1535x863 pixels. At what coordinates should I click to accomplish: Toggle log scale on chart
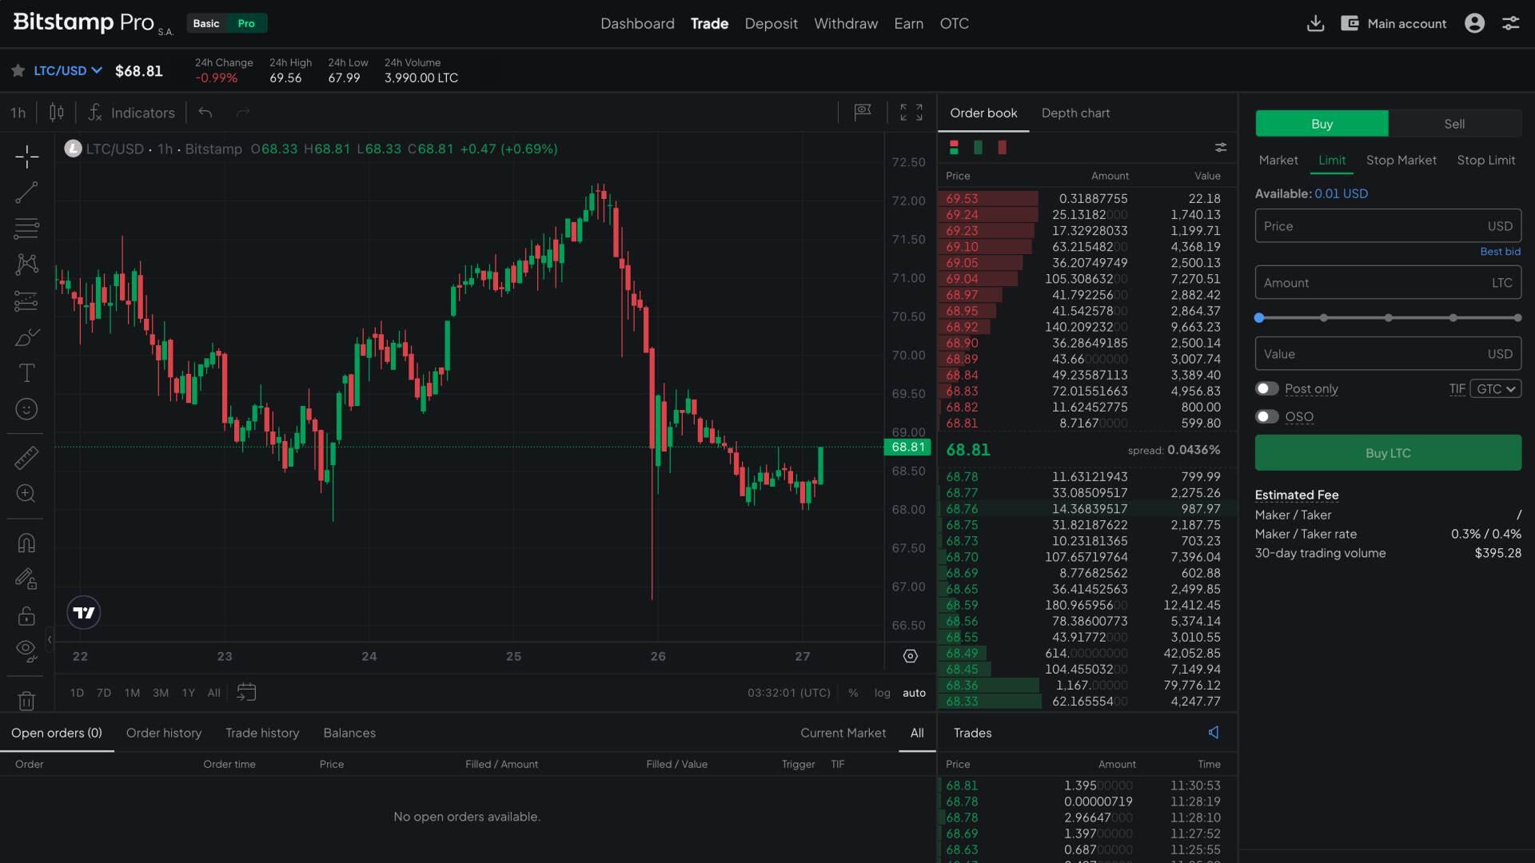click(x=882, y=693)
